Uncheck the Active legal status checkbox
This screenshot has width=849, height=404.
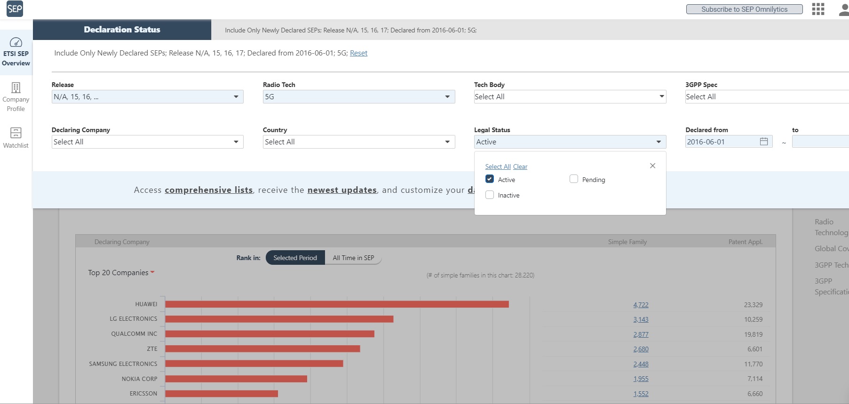[x=490, y=179]
